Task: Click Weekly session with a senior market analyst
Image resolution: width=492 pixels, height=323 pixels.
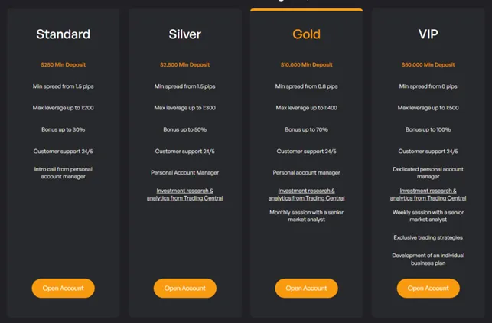Action: coord(428,216)
